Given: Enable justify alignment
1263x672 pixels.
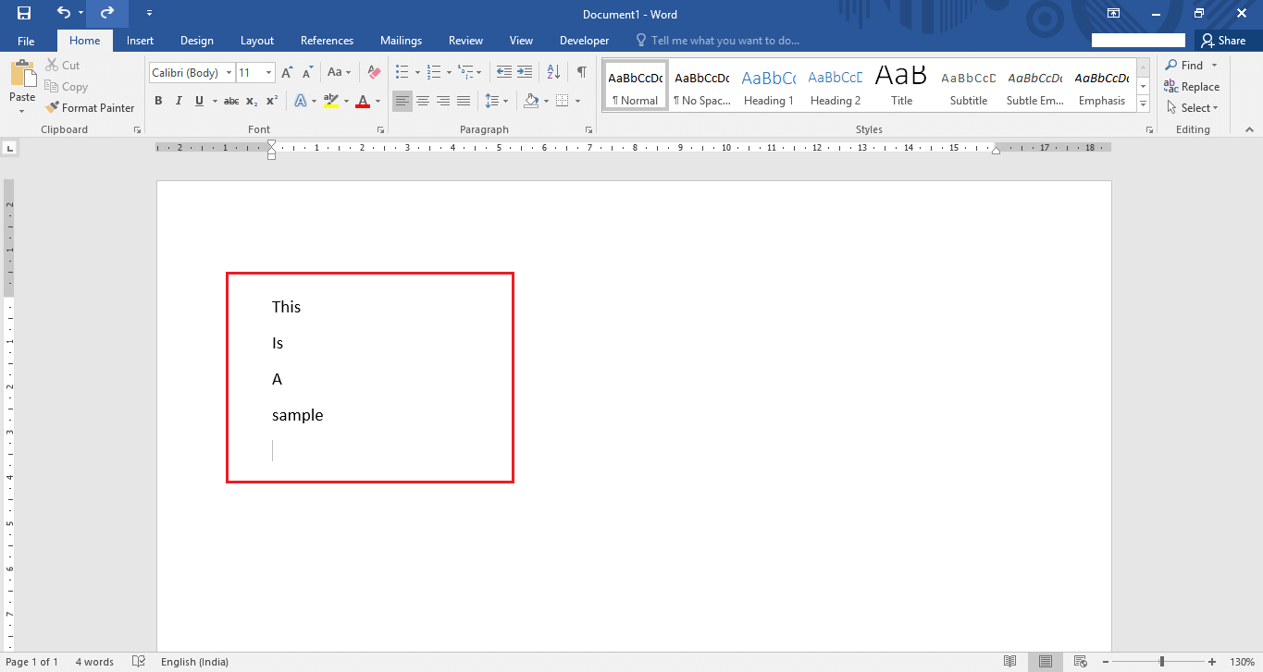Looking at the screenshot, I should 464,101.
